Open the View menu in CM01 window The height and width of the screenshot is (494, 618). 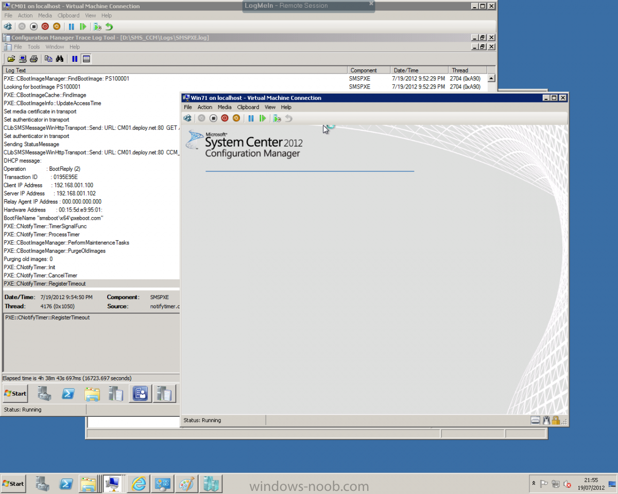(91, 15)
